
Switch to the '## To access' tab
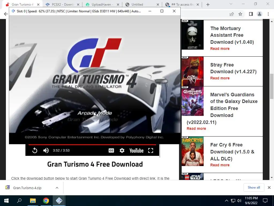coord(180,5)
